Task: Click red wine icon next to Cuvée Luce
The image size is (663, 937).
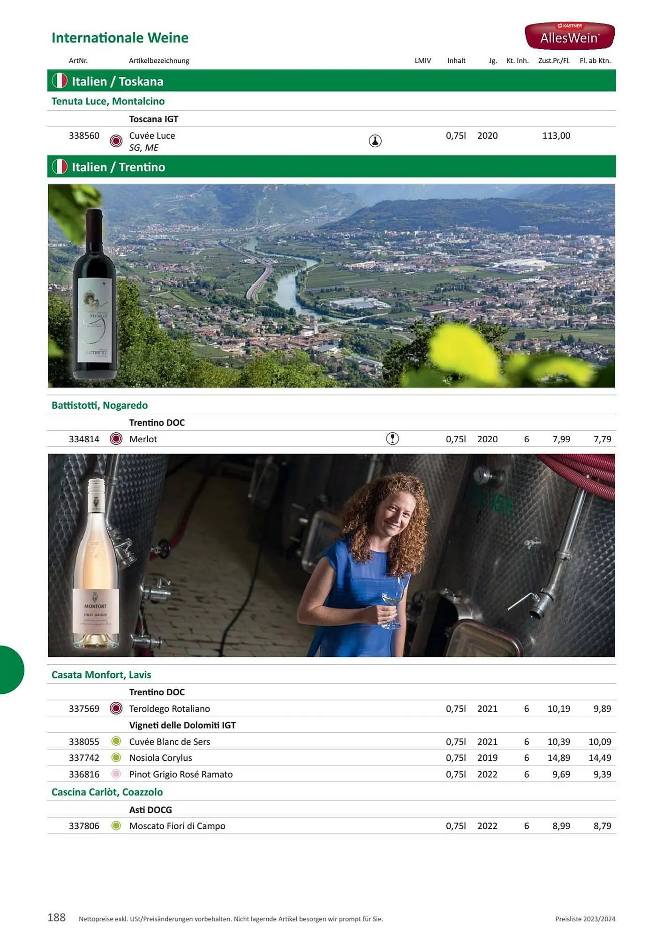Action: pyautogui.click(x=116, y=141)
